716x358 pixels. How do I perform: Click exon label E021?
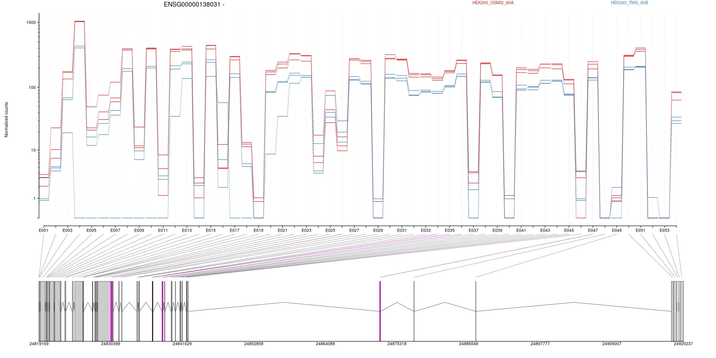[283, 230]
